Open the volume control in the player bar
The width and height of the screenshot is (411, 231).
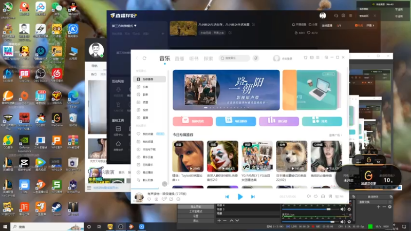[309, 197]
